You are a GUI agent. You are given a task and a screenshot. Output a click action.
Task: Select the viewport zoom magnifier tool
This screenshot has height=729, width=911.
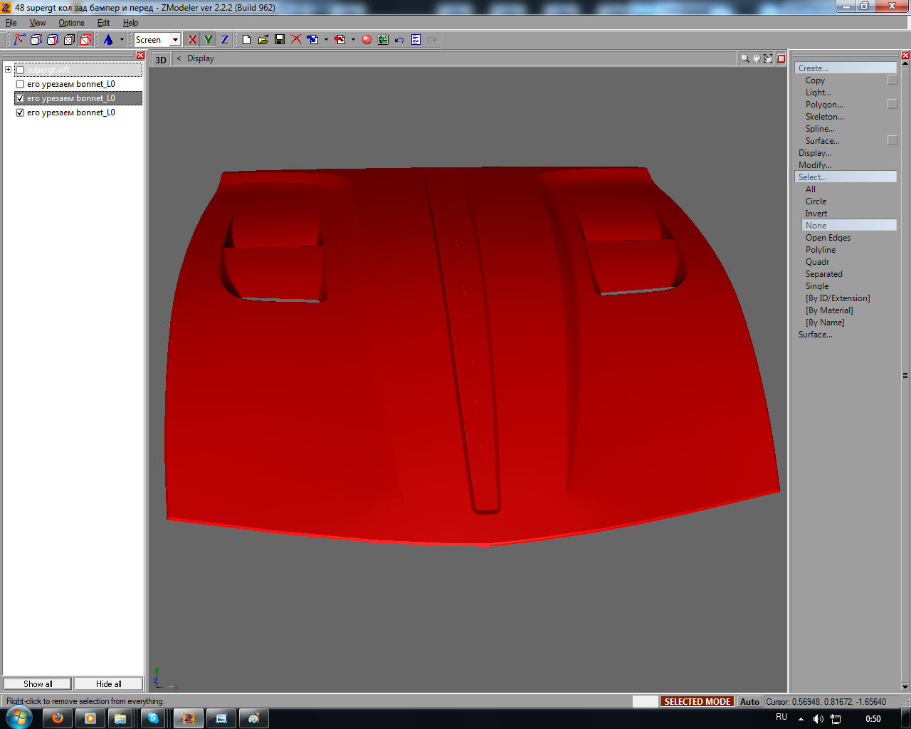pos(744,58)
